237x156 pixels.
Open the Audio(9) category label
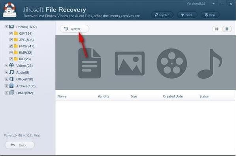pyautogui.click(x=23, y=72)
